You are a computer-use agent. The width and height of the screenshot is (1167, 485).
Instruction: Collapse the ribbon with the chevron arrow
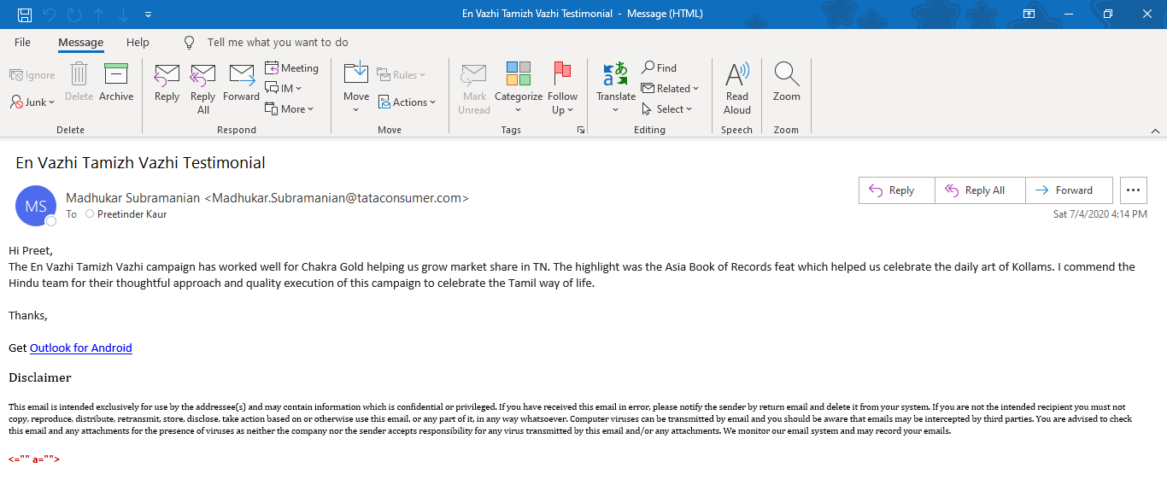[1155, 131]
